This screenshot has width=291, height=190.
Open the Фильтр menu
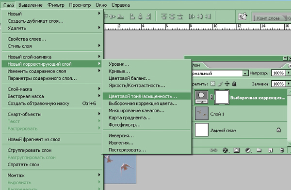coord(56,5)
